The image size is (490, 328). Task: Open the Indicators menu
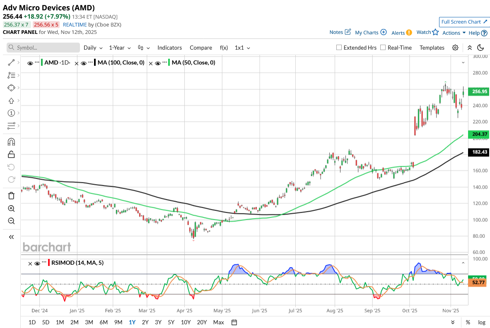(x=169, y=48)
